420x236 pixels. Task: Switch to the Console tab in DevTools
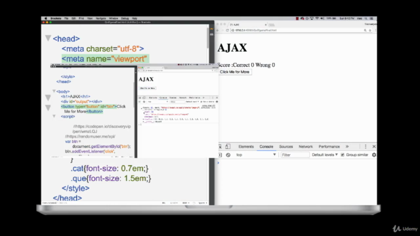click(x=266, y=147)
